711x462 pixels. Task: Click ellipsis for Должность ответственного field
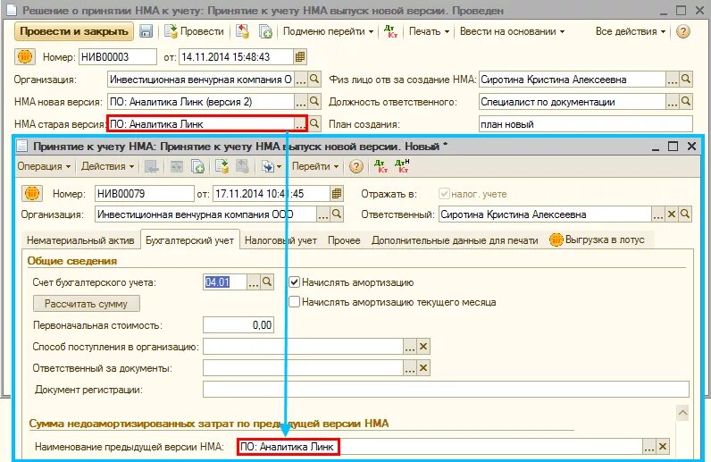coord(673,102)
